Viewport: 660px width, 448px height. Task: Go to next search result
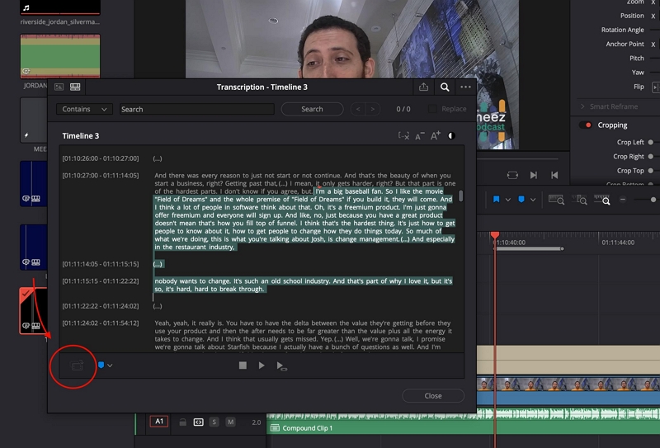373,109
